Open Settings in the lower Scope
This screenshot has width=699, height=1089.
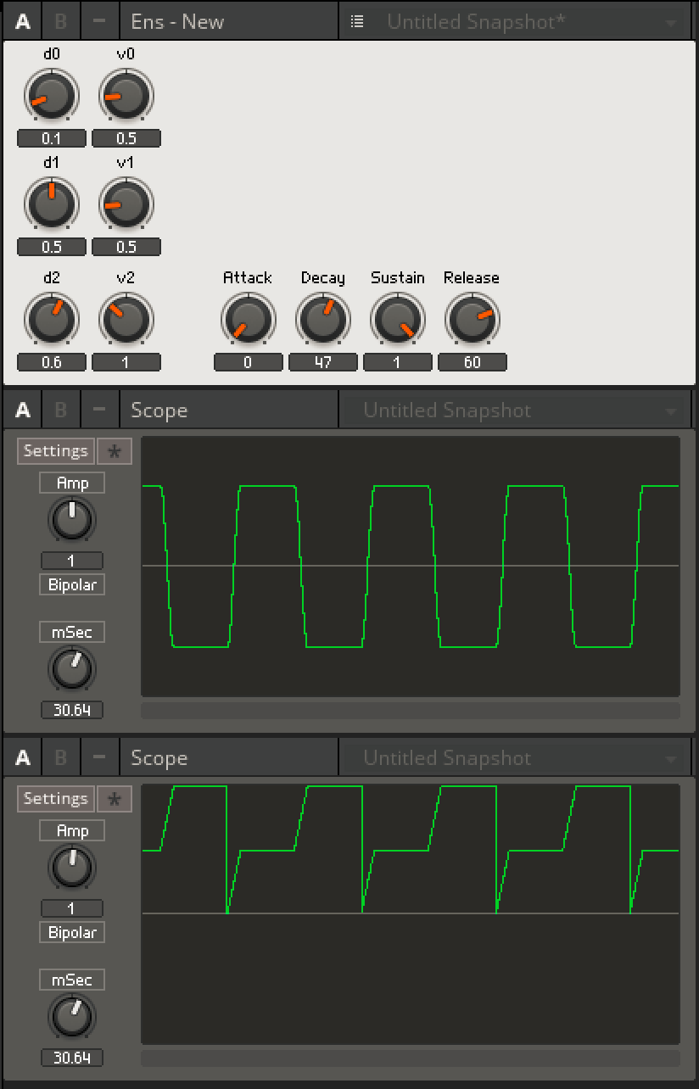pyautogui.click(x=56, y=799)
